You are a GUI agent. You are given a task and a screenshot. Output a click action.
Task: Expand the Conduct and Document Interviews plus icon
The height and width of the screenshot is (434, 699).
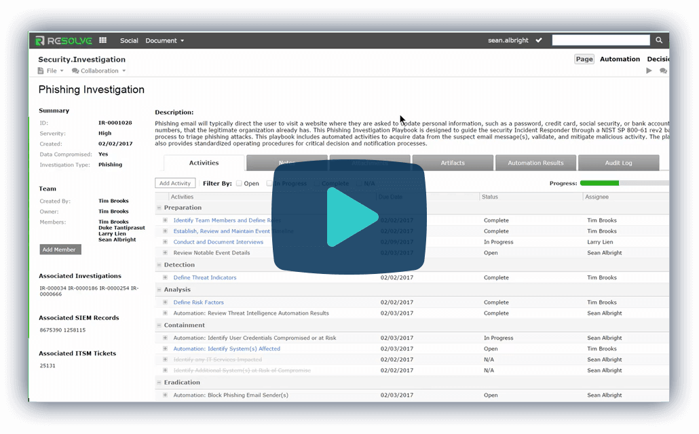pyautogui.click(x=165, y=242)
